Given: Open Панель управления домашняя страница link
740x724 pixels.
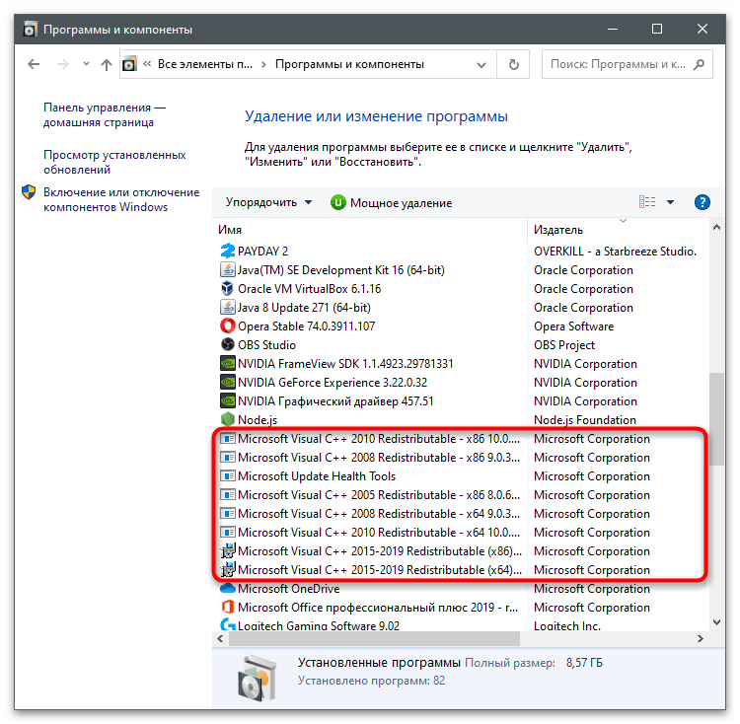Looking at the screenshot, I should click(x=105, y=114).
